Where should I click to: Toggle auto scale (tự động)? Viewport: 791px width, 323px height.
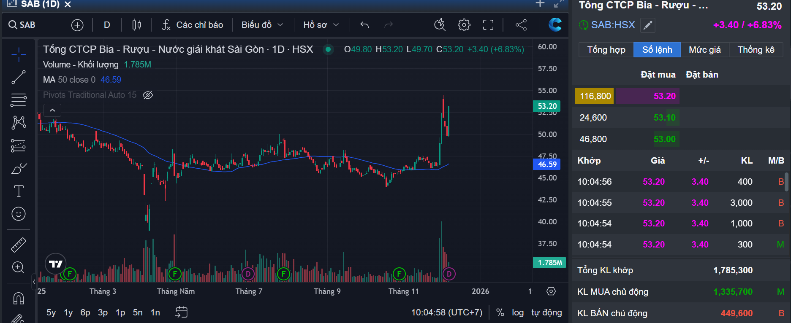(x=546, y=312)
